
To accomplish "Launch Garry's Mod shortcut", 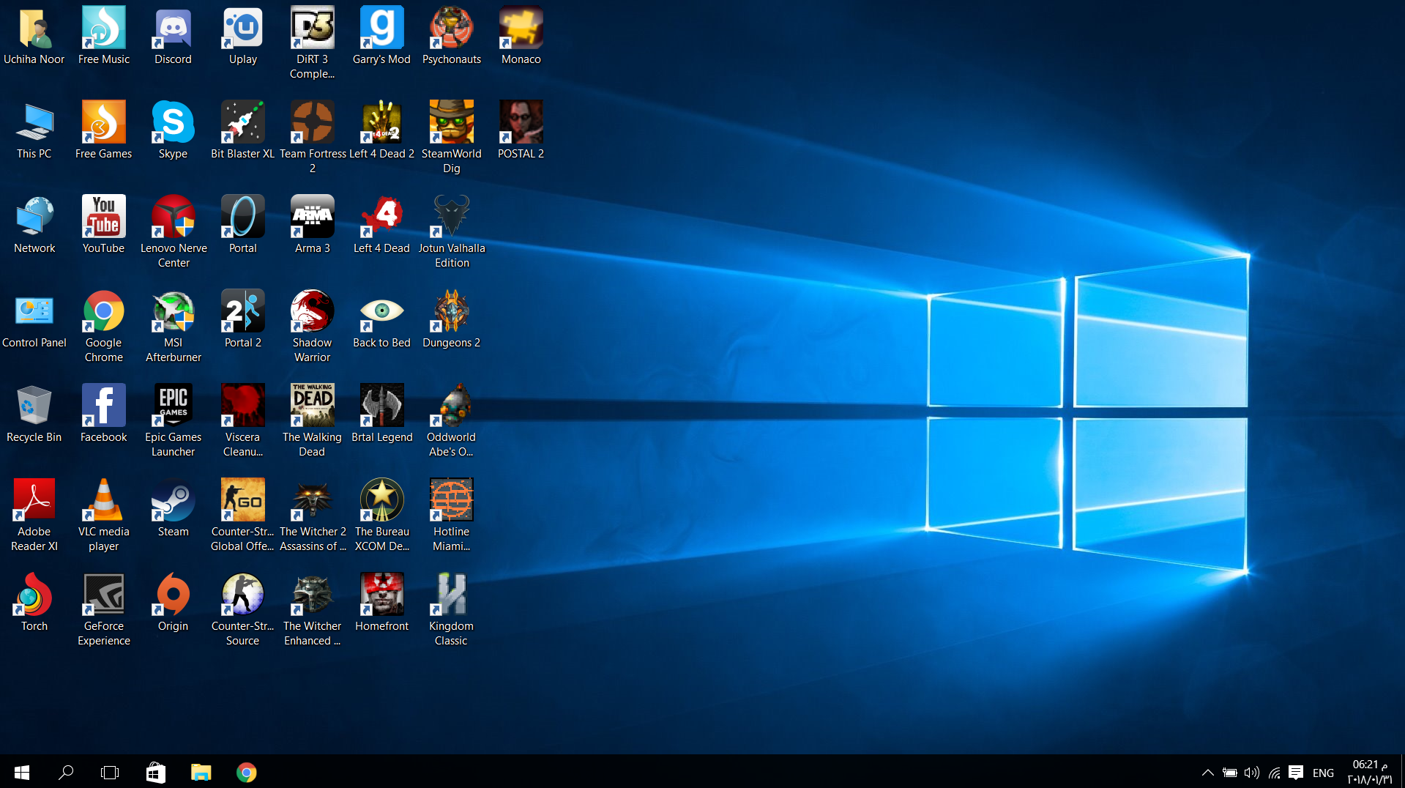I will (382, 28).
